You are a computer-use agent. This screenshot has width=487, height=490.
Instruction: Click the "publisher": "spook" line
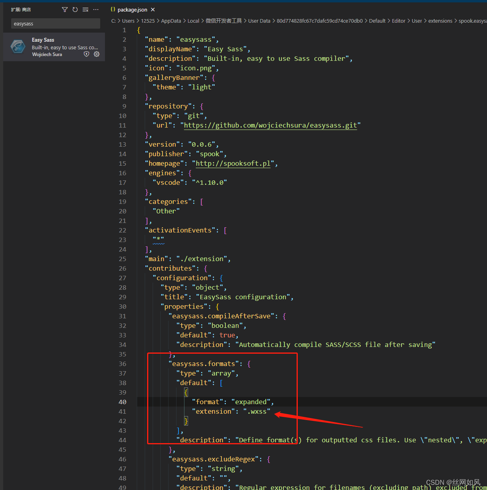click(186, 154)
